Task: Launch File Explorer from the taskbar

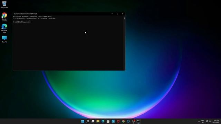Action: pyautogui.click(x=98, y=121)
